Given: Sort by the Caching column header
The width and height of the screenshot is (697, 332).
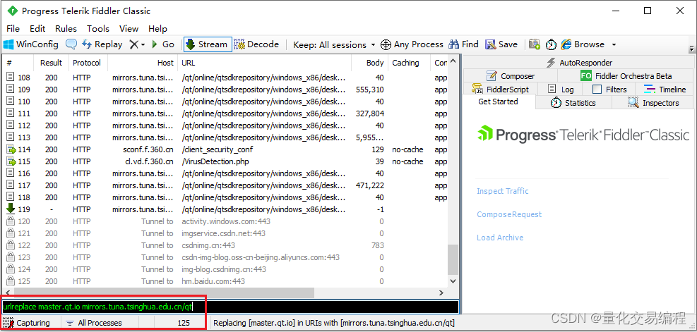Looking at the screenshot, I should click(408, 63).
